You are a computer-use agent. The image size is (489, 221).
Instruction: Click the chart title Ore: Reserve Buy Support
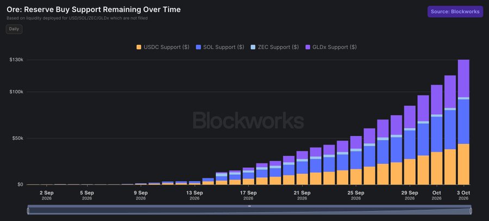tap(93, 10)
